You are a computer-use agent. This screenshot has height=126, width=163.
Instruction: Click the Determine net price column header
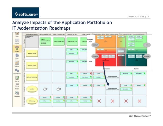click(x=72, y=34)
